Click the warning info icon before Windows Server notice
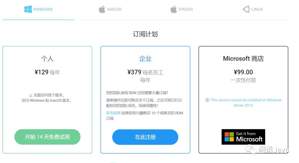Viewport: 299px width, 163px height. 207,100
